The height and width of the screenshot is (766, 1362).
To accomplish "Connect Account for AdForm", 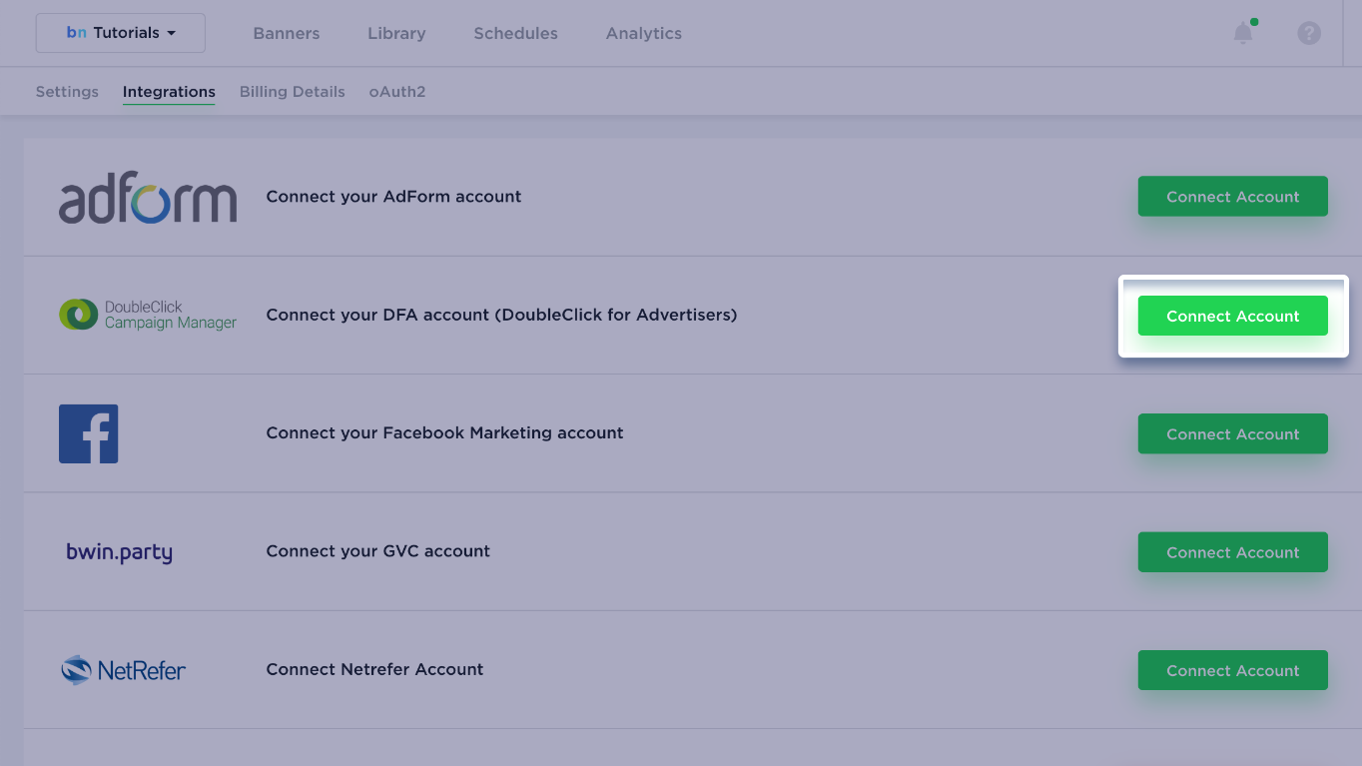I will [x=1233, y=197].
